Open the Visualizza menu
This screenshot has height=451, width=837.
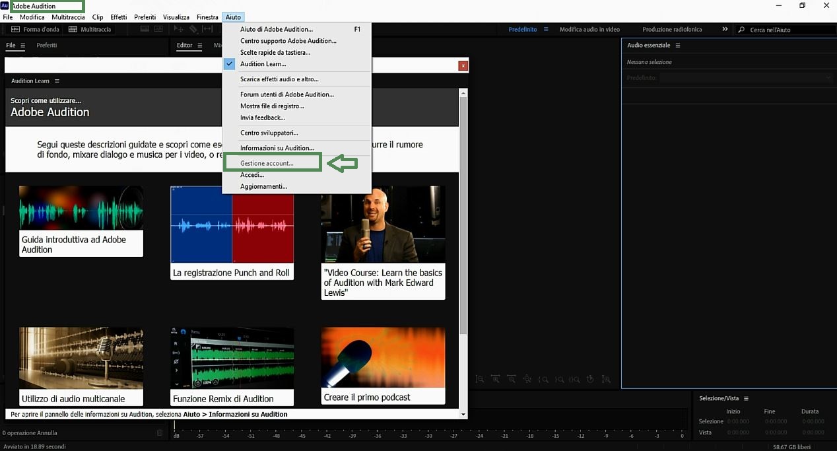pos(176,17)
